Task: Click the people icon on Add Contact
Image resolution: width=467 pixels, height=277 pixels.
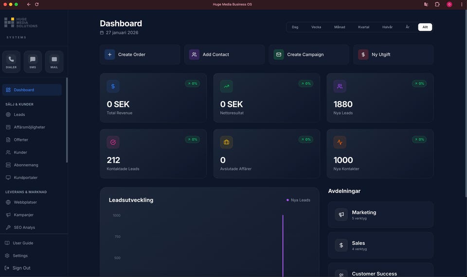Action: coord(194,54)
